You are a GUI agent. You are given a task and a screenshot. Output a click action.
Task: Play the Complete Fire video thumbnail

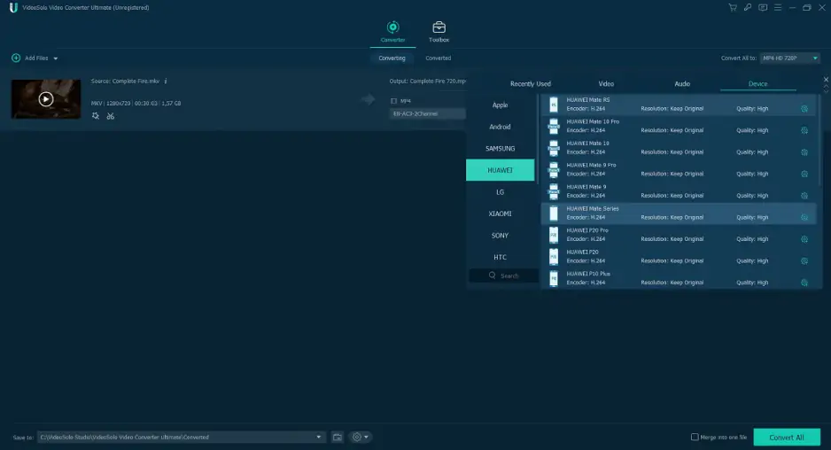[x=46, y=99]
